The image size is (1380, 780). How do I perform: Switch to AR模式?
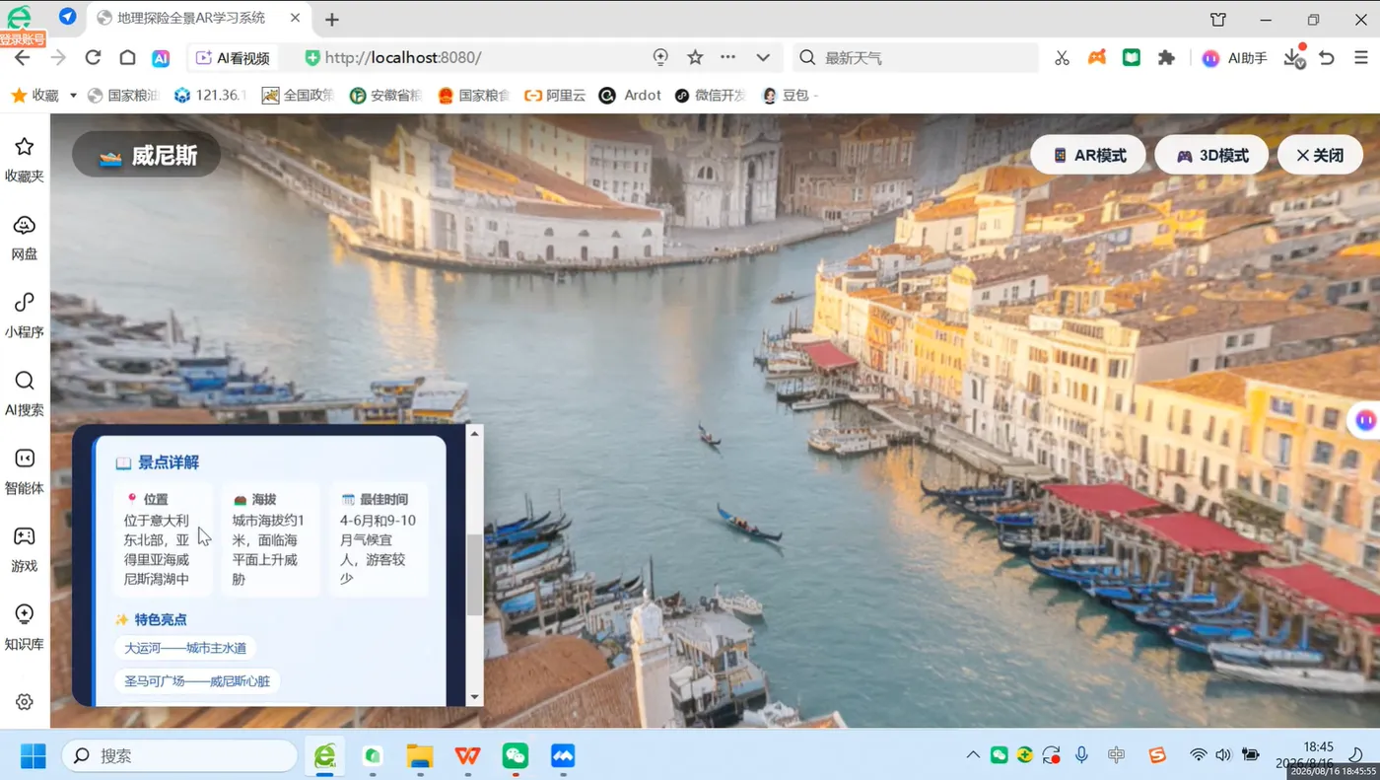1088,155
